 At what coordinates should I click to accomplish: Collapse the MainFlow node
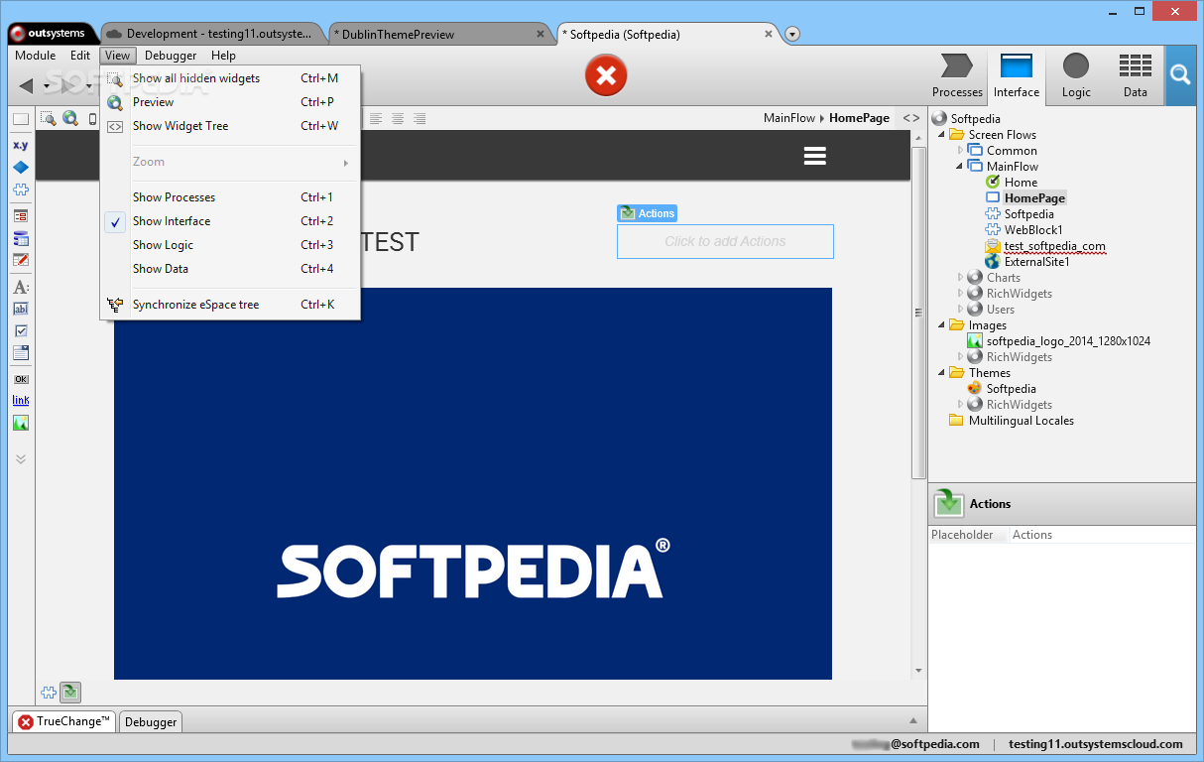click(960, 167)
